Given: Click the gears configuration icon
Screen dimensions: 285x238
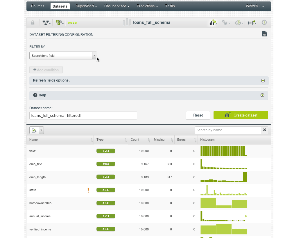Looking at the screenshot, I should [x=225, y=22].
